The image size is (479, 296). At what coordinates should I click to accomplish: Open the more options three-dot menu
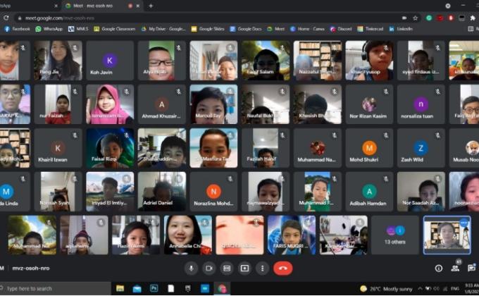tap(262, 269)
